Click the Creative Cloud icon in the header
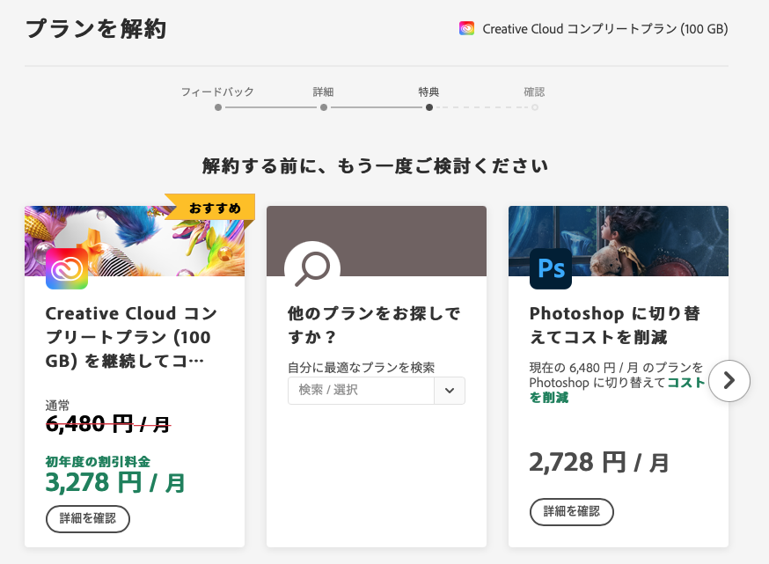The height and width of the screenshot is (564, 769). tap(467, 28)
